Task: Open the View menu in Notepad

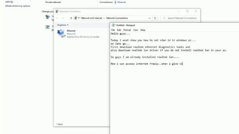Action: pyautogui.click(x=136, y=30)
